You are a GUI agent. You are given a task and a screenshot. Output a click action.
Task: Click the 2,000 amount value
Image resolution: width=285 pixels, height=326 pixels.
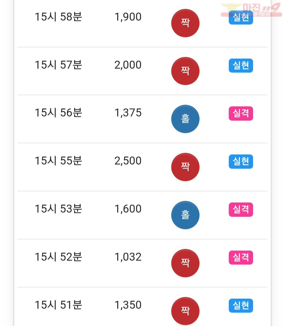[x=128, y=65]
